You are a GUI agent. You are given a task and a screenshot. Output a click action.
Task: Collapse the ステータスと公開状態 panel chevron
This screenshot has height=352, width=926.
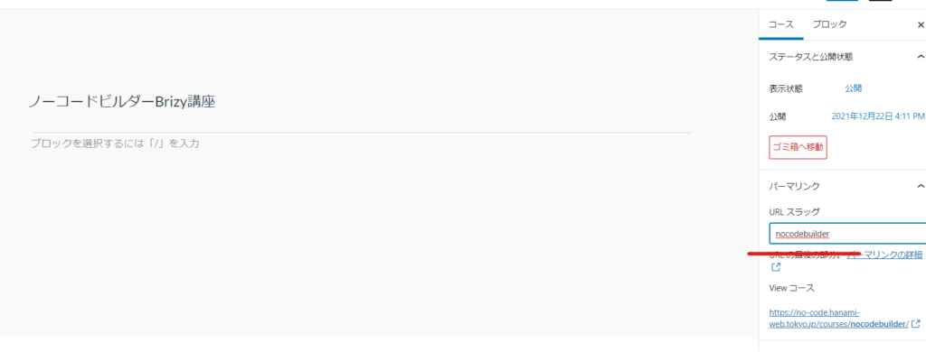(920, 57)
